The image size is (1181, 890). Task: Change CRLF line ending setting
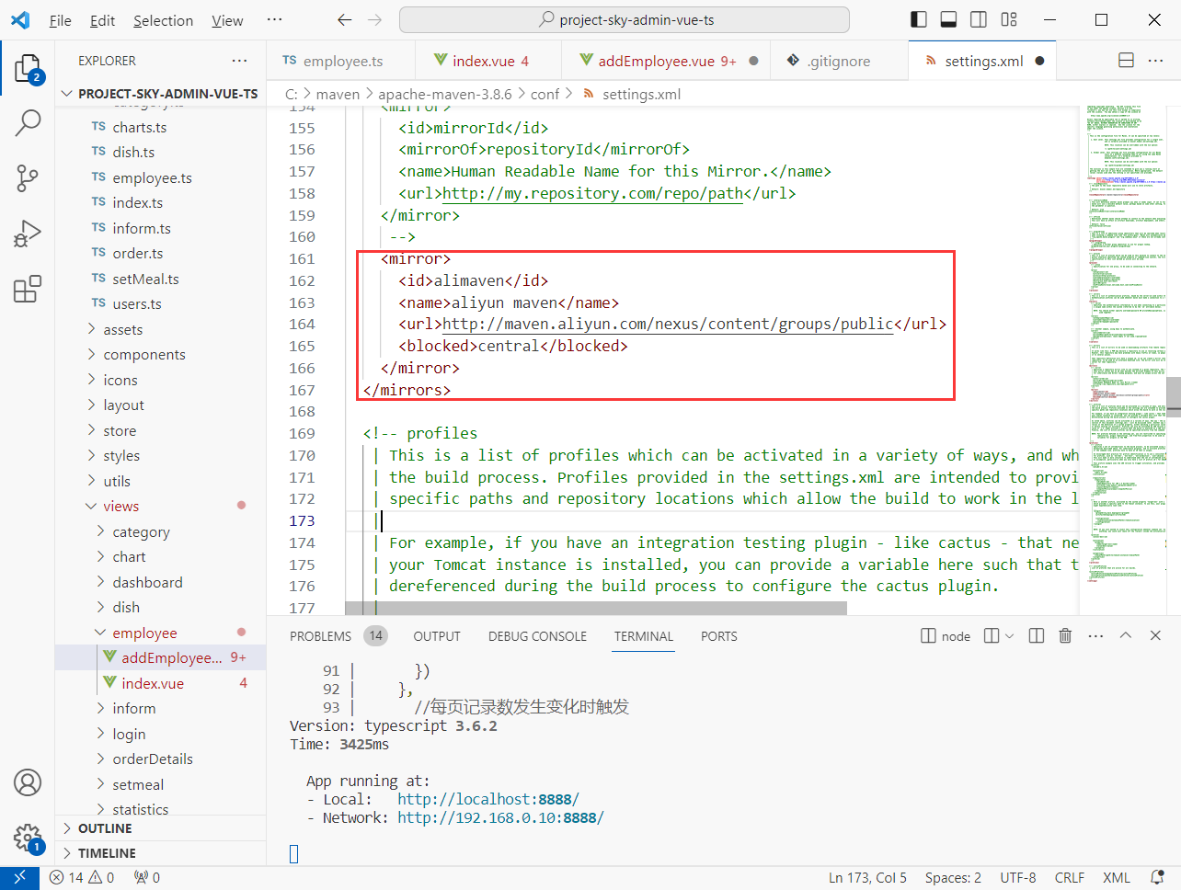(x=1069, y=877)
